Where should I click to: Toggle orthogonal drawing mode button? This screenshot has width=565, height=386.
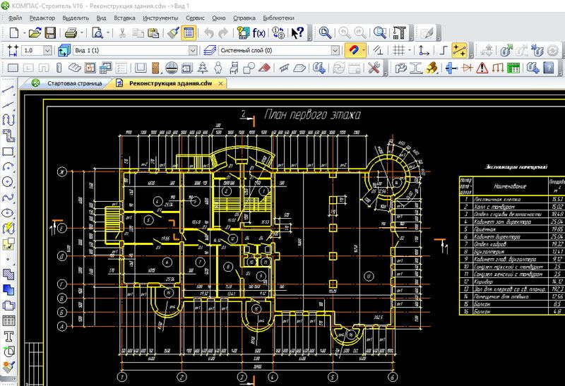[x=444, y=50]
